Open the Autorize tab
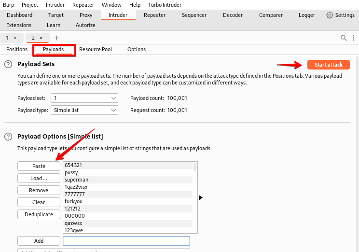The height and width of the screenshot is (252, 359). [x=85, y=25]
